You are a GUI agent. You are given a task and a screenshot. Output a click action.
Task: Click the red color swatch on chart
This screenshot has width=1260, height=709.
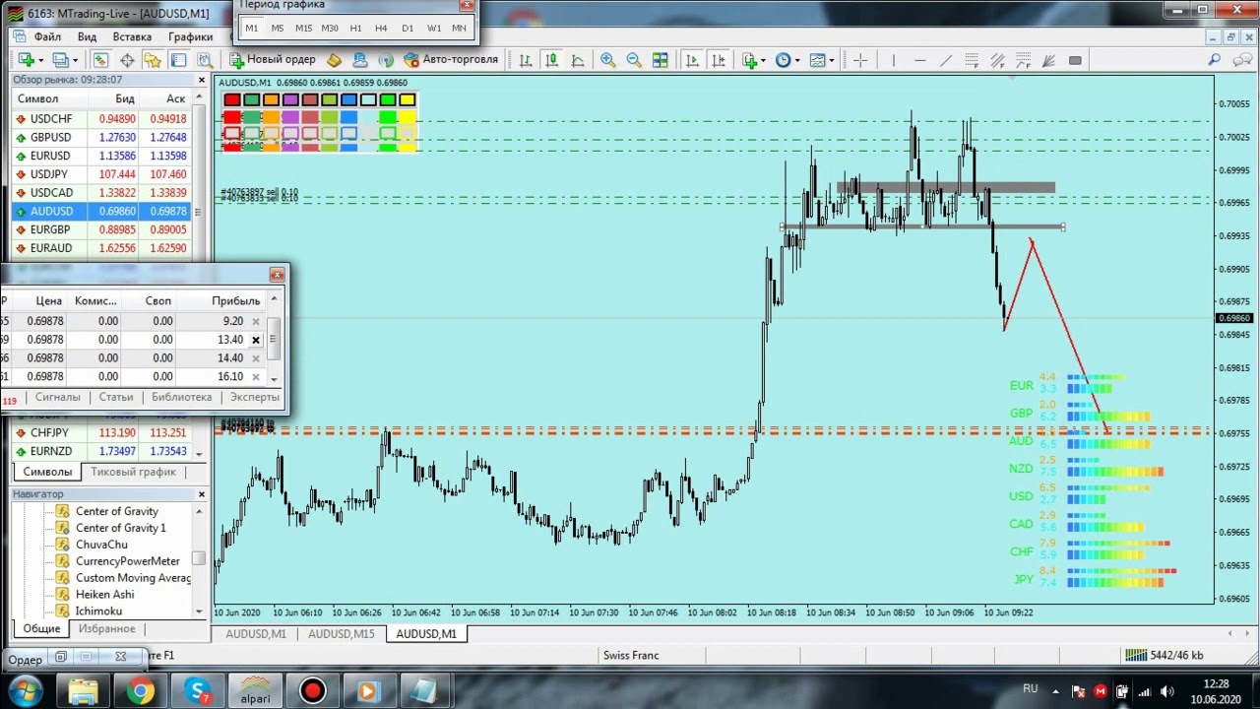231,100
